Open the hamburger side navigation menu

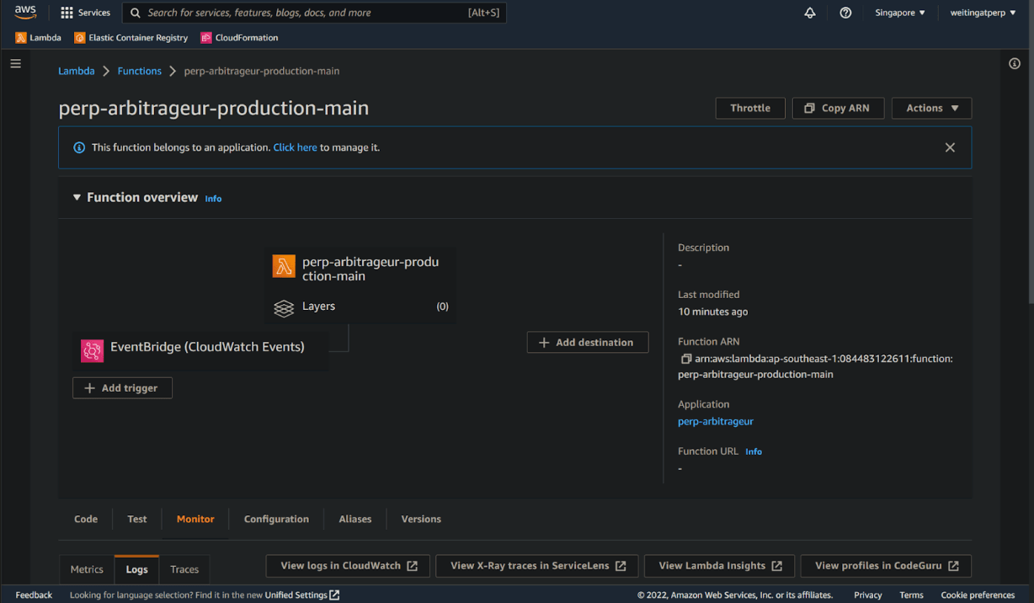[x=15, y=63]
